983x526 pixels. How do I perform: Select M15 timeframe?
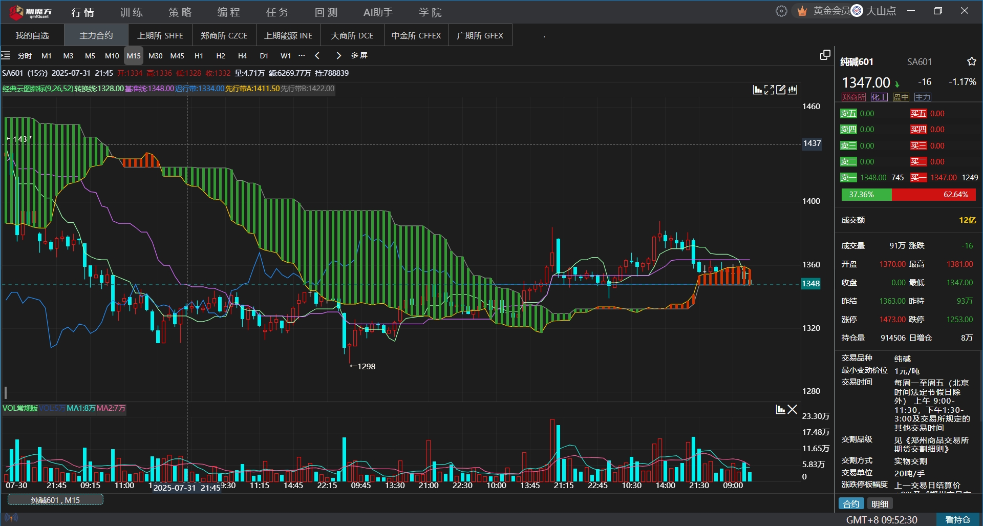[134, 56]
